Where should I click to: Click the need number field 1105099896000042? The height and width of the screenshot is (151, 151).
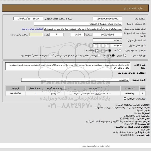click(107, 19)
